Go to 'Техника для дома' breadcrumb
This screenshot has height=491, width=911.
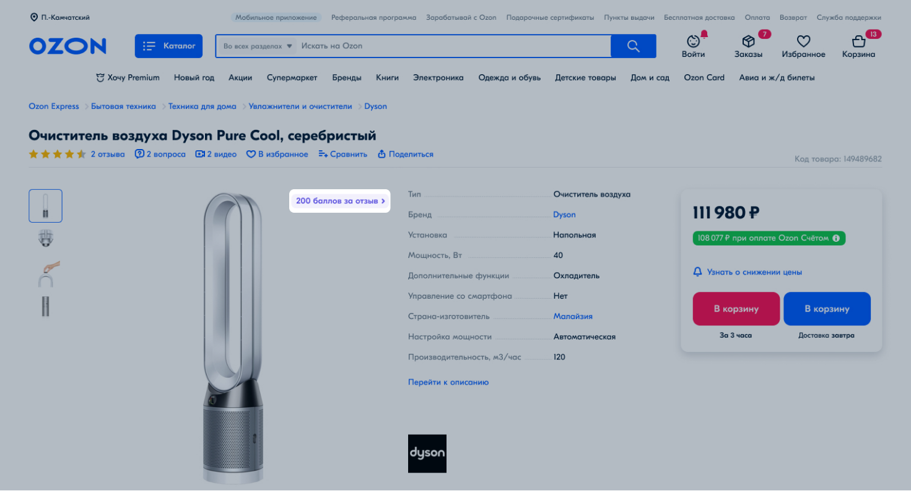pyautogui.click(x=203, y=106)
